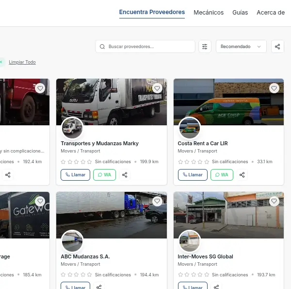This screenshot has width=291, height=289.
Task: Click star rating of Inter-Moves SG Global
Action: (194, 275)
